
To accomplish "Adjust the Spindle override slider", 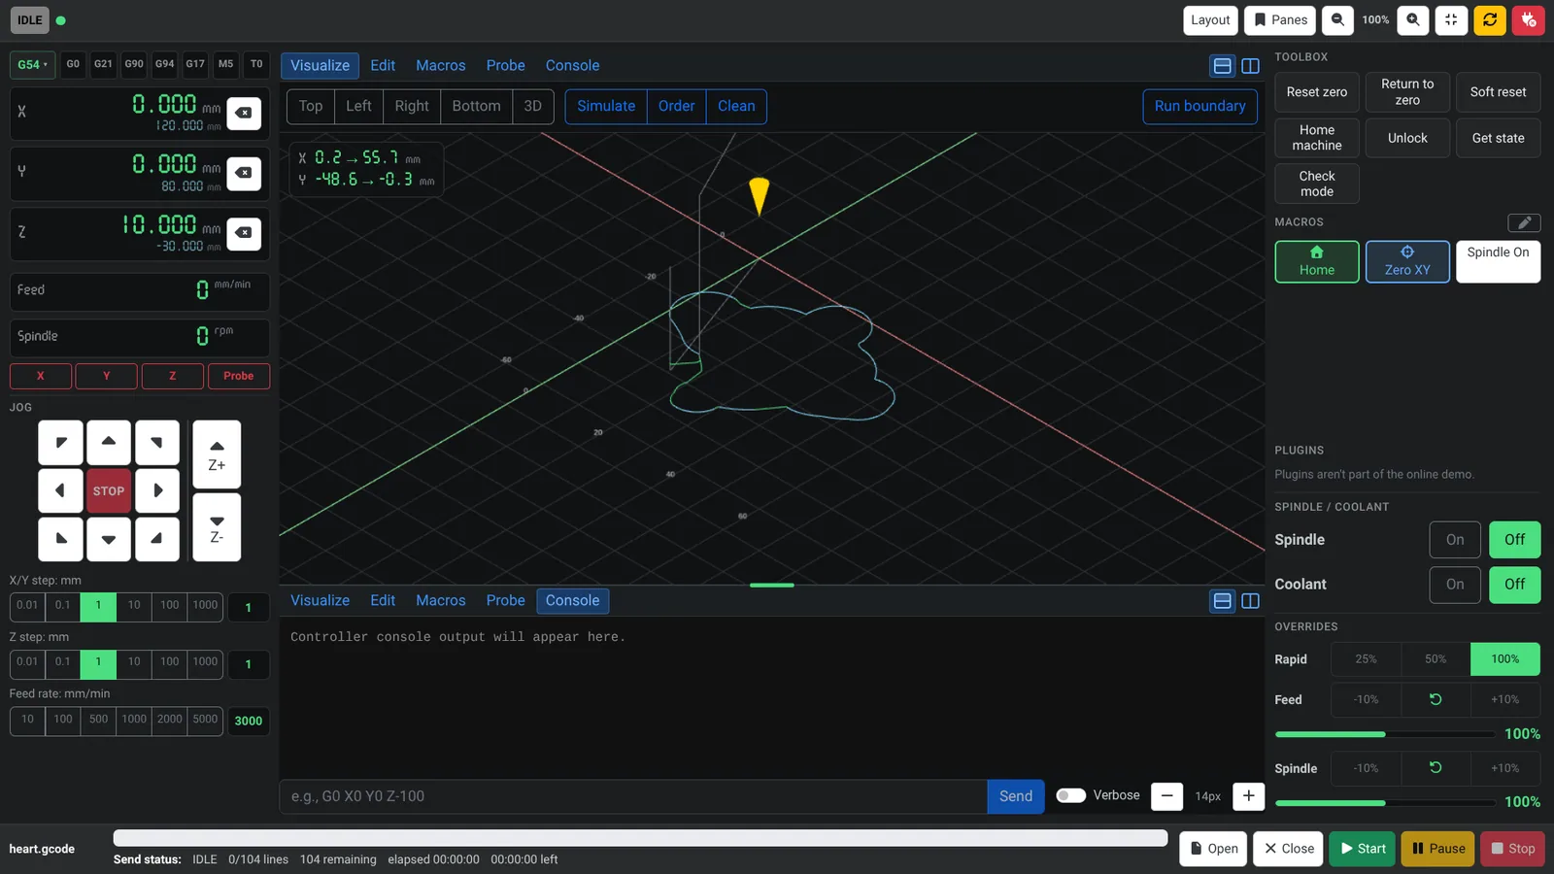I will 1385,803.
